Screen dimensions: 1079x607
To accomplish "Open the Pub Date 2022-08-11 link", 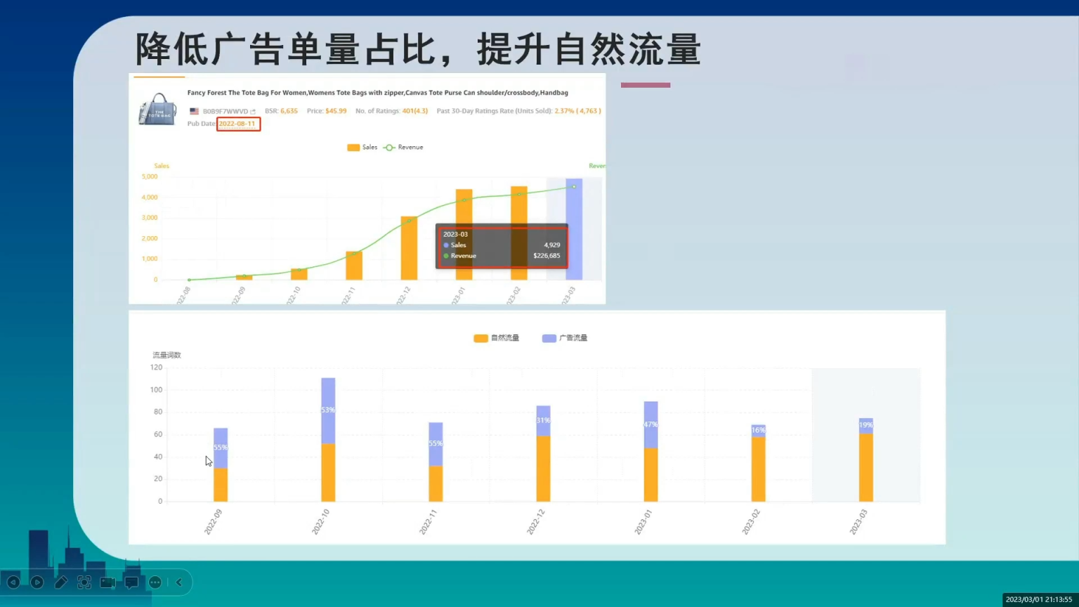I will [x=238, y=124].
